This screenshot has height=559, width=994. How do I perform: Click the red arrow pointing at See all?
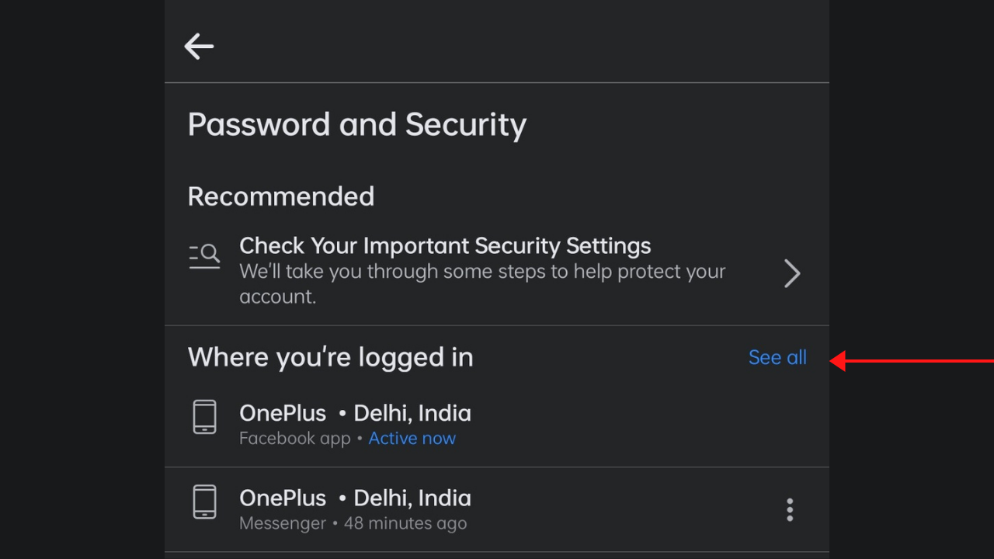(912, 361)
